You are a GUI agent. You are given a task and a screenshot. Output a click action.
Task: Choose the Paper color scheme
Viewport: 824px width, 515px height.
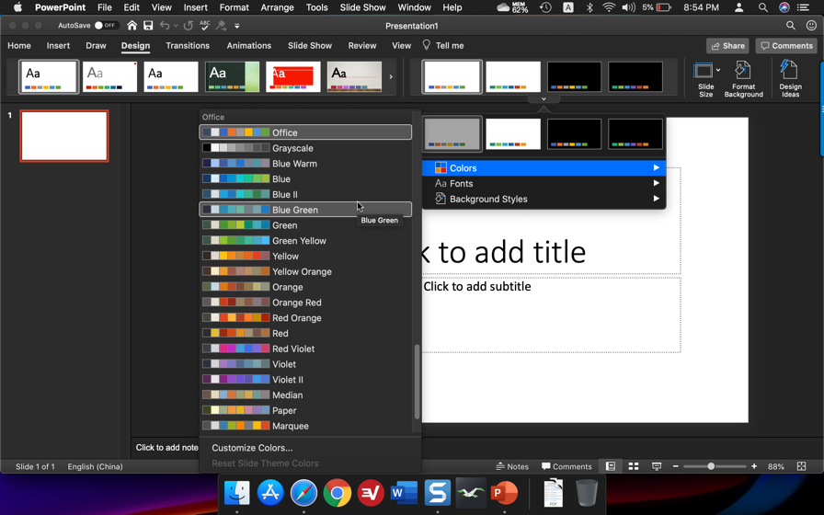pos(305,410)
